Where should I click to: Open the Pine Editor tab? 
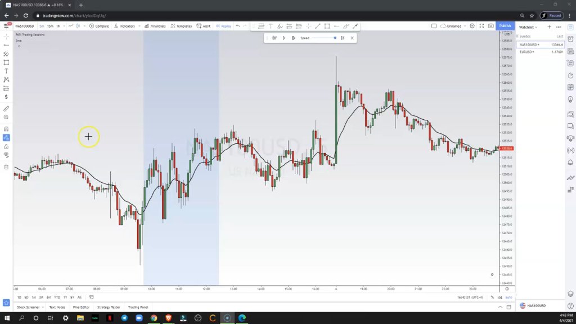tap(81, 307)
